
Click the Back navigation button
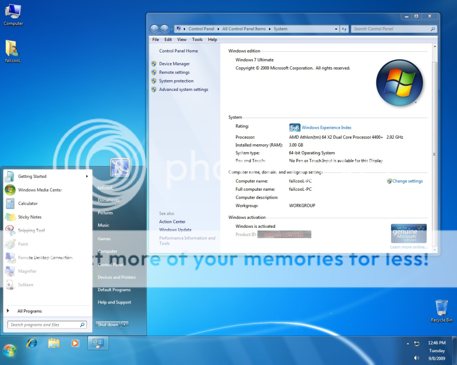coord(154,29)
